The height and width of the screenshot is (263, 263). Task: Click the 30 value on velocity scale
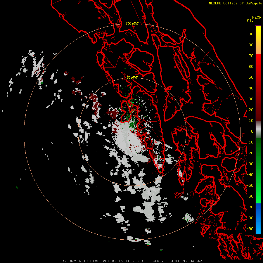coord(251,99)
